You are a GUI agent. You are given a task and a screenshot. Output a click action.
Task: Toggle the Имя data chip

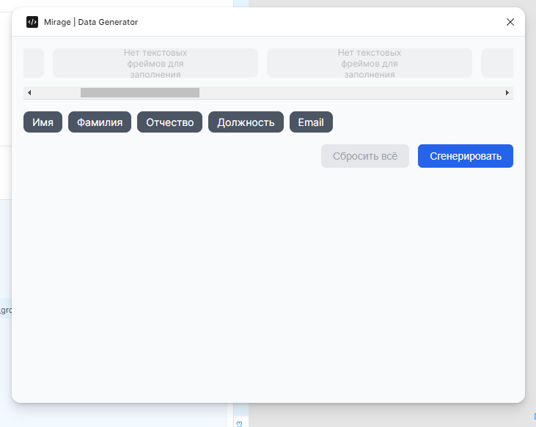pos(43,122)
